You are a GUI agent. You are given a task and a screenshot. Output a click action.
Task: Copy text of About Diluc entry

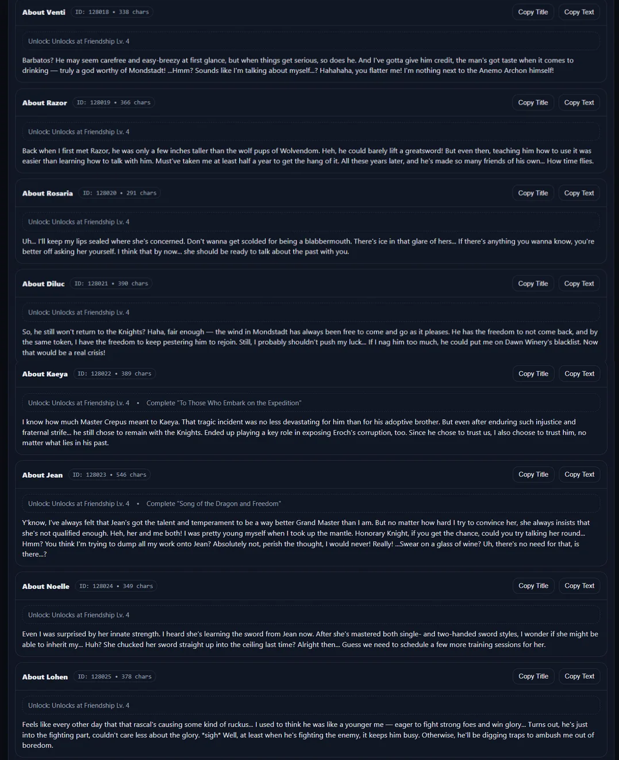click(x=579, y=284)
